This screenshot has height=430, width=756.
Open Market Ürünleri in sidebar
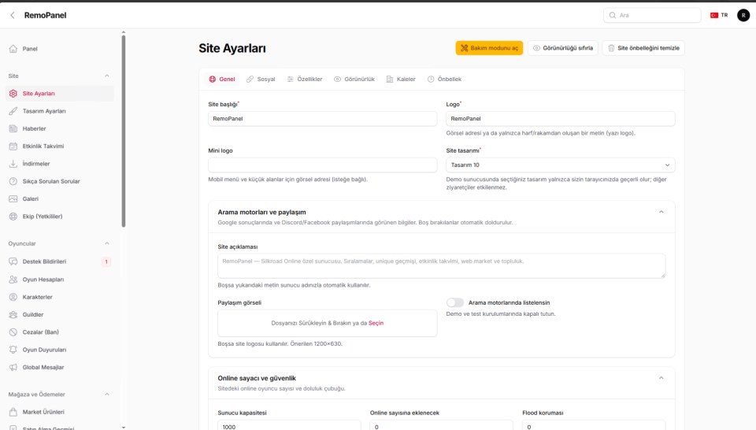click(60, 412)
